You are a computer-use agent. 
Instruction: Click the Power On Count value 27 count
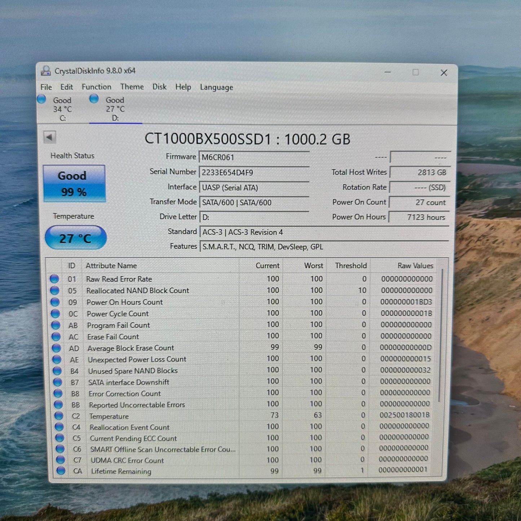coord(420,202)
